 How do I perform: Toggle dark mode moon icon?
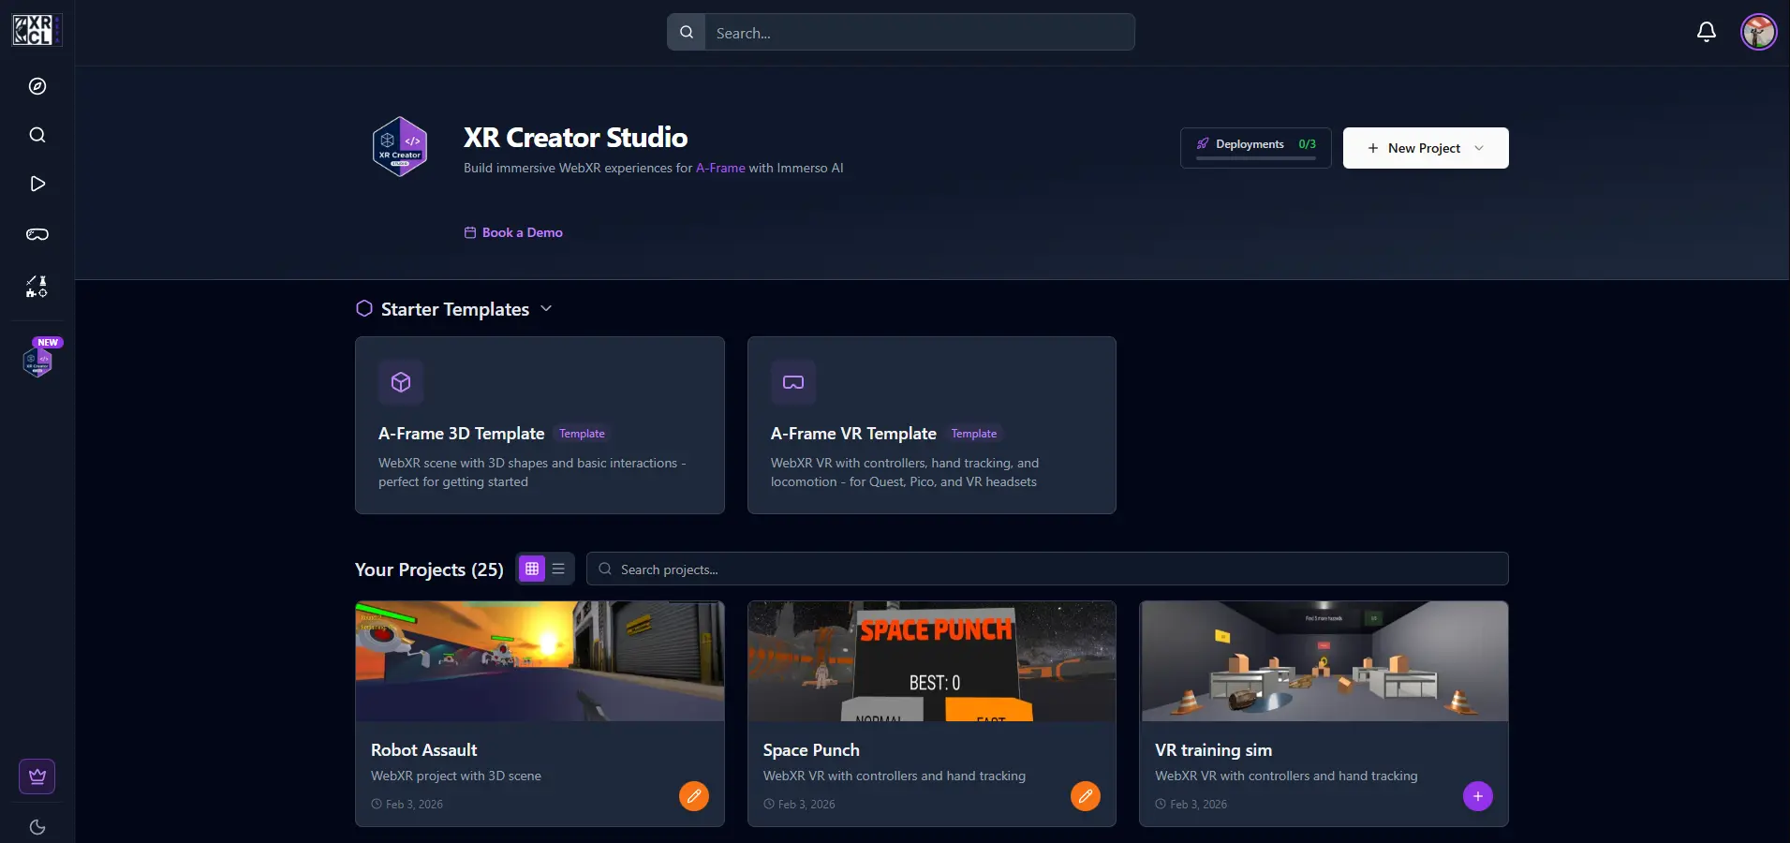pyautogui.click(x=37, y=827)
